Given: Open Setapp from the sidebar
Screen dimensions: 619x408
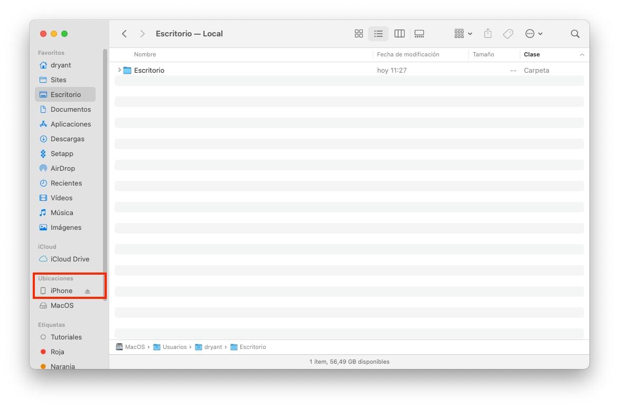Looking at the screenshot, I should point(60,153).
